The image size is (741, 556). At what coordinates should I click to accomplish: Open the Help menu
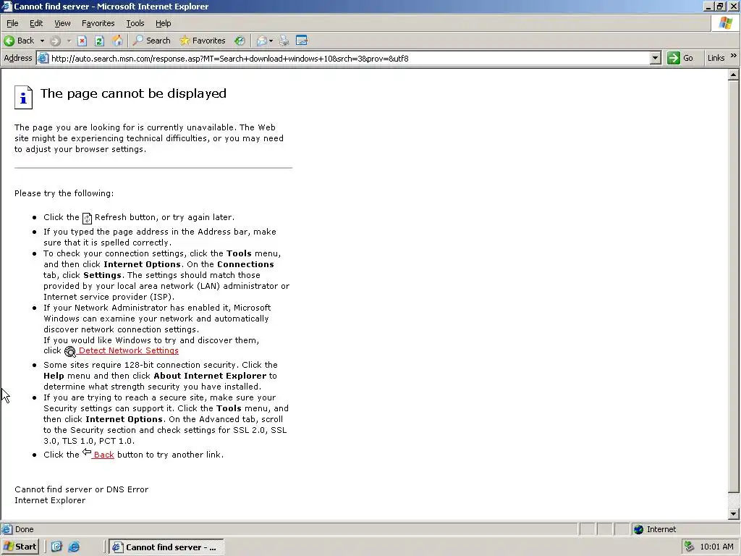[x=163, y=23]
